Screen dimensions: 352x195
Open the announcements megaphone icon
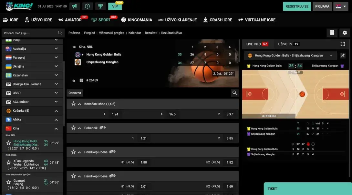click(x=75, y=6)
